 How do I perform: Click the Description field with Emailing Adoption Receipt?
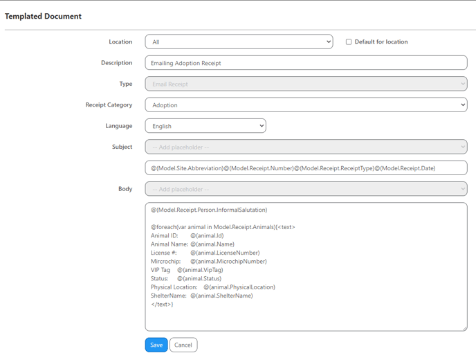[x=306, y=63]
